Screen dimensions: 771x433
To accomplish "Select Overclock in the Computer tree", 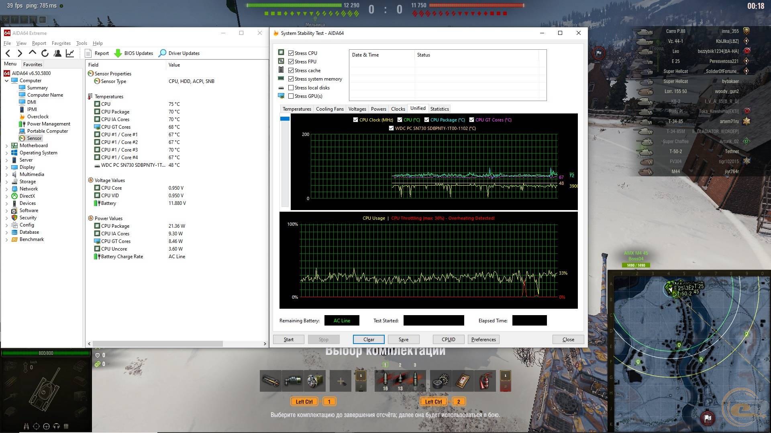I will pos(38,117).
